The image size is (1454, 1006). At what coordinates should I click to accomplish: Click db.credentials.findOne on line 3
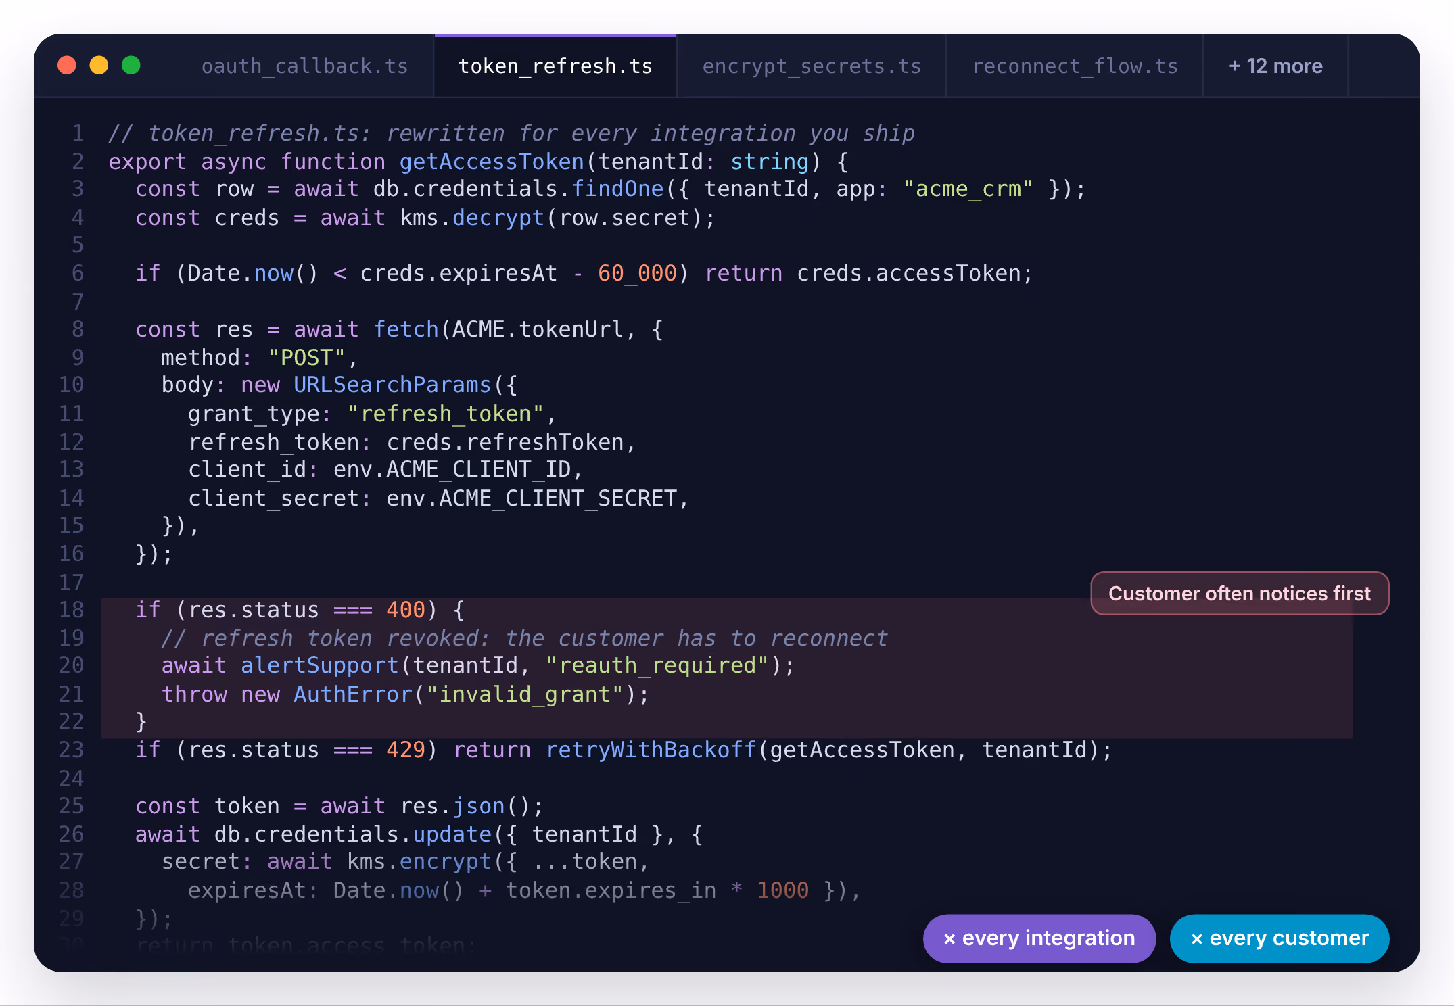[519, 189]
